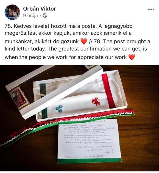Click the heart emoji ending the English text
The image size is (159, 173).
(x=132, y=57)
